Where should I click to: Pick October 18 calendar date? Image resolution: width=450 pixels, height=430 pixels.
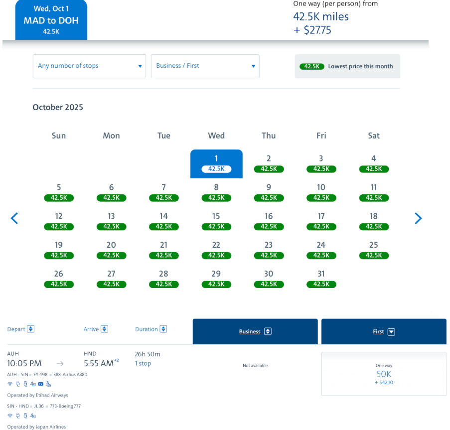(x=374, y=221)
